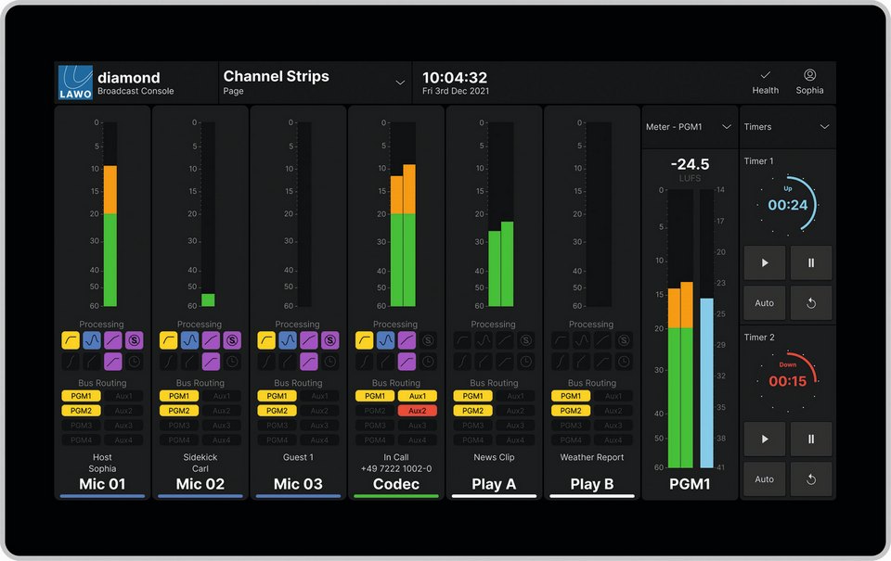This screenshot has width=891, height=561.
Task: Pause Timer 2 countdown
Action: click(x=811, y=438)
